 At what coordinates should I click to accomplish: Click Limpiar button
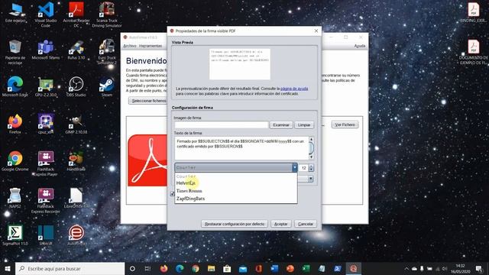pos(304,125)
